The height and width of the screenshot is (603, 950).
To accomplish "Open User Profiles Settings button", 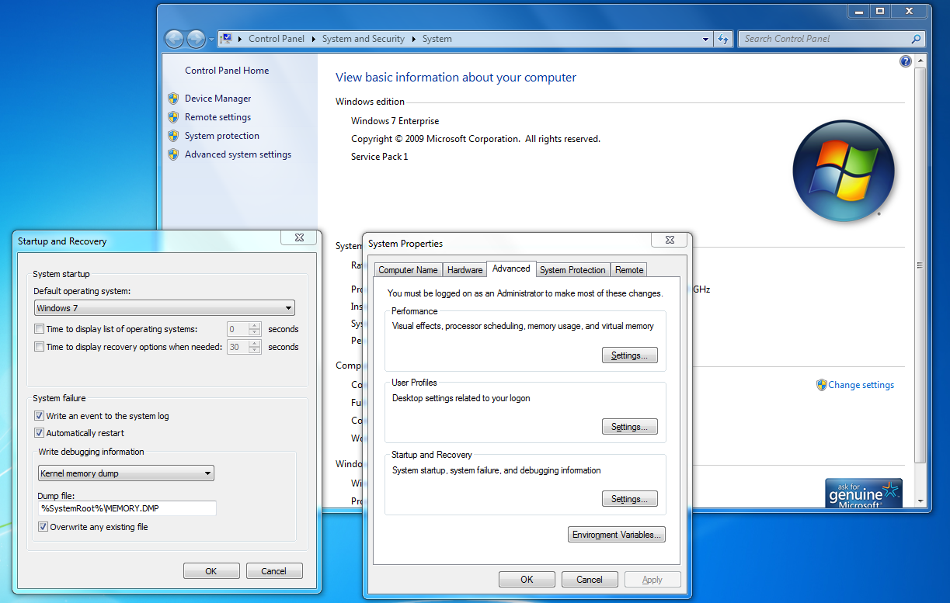I will point(630,427).
